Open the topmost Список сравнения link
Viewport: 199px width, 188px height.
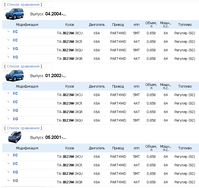pyautogui.click(x=23, y=5)
